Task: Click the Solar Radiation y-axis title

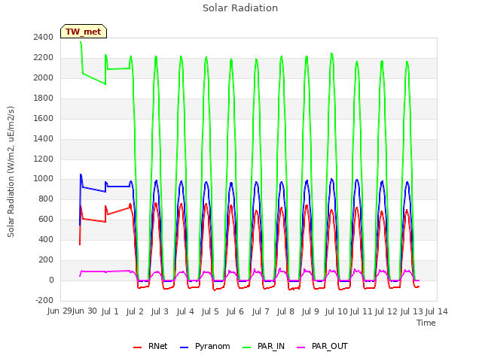Action: 11,171
